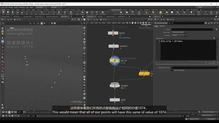Click the viewport back arrow
This screenshot has height=123, width=219.
pyautogui.click(x=2, y=20)
